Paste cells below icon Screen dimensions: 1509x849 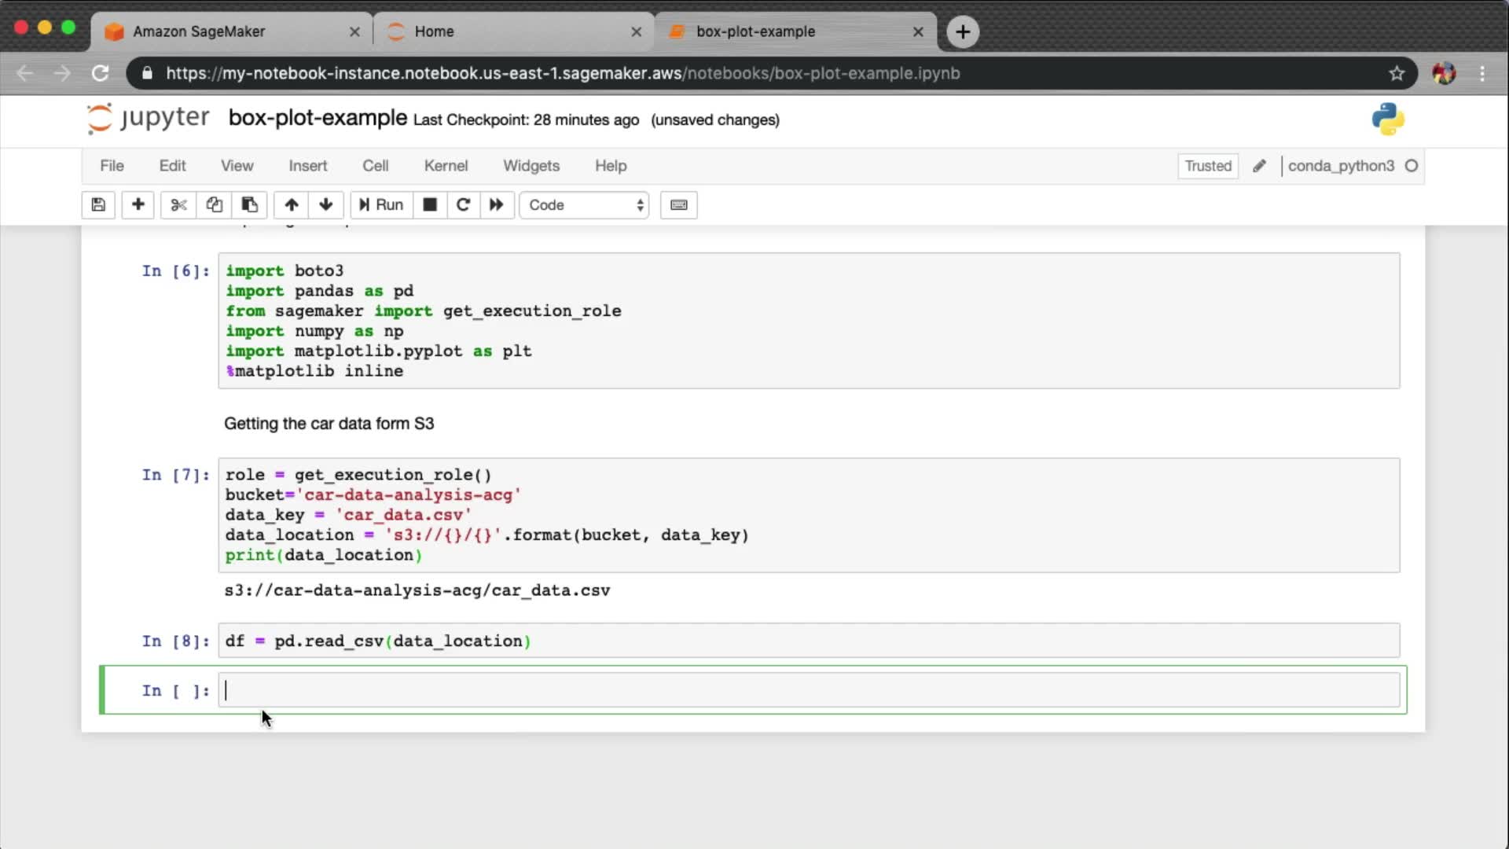click(249, 205)
